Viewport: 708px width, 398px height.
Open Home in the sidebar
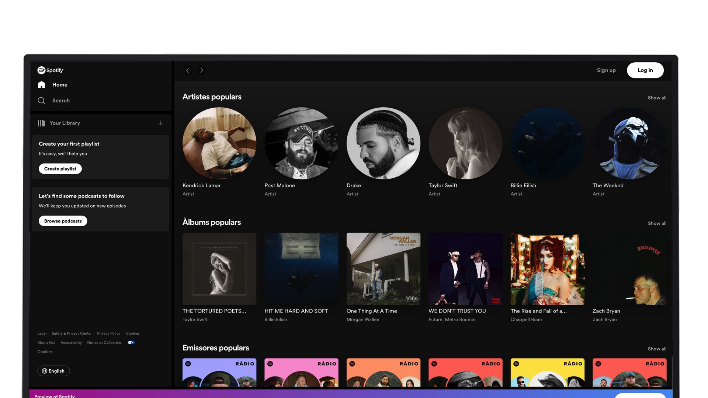pyautogui.click(x=60, y=85)
